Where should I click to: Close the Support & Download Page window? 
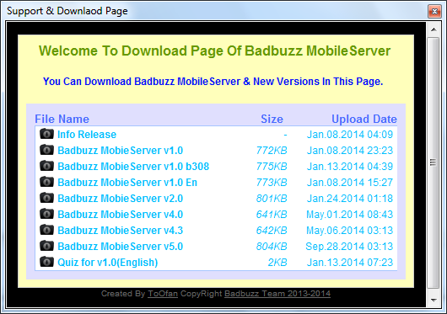click(434, 11)
